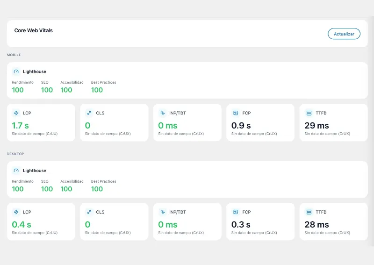Click the Desktop Accesibilidad score 100
The width and height of the screenshot is (374, 265).
(x=66, y=189)
